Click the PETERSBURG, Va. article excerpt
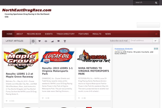Screen dimensions: 162x108 click(x=93, y=85)
